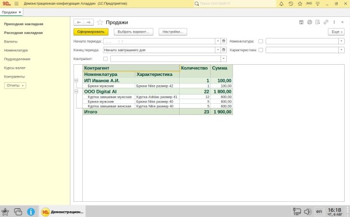Select the Куртка замшевая женская cell

pyautogui.click(x=109, y=106)
